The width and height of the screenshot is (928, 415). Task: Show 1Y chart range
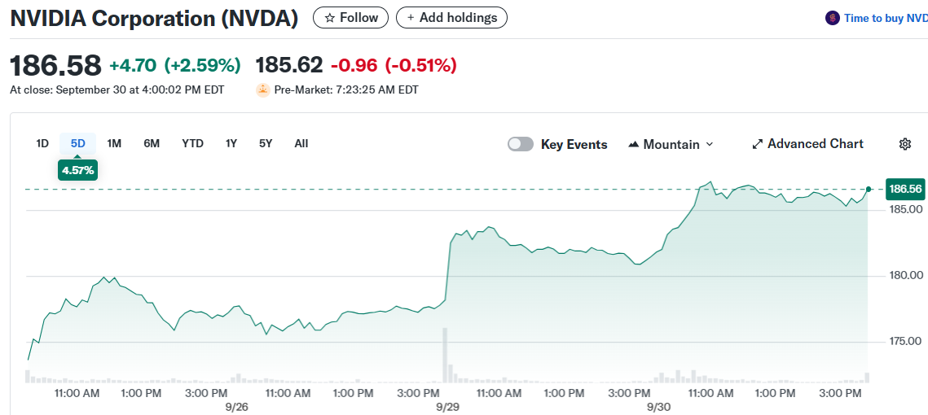pos(231,143)
